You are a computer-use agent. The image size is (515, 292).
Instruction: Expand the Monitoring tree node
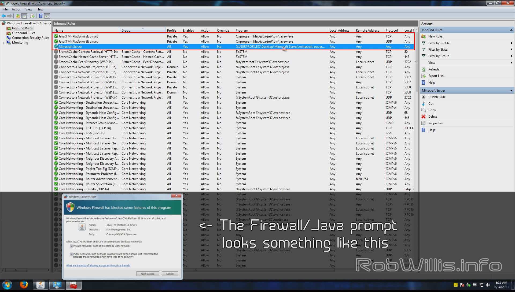point(4,43)
